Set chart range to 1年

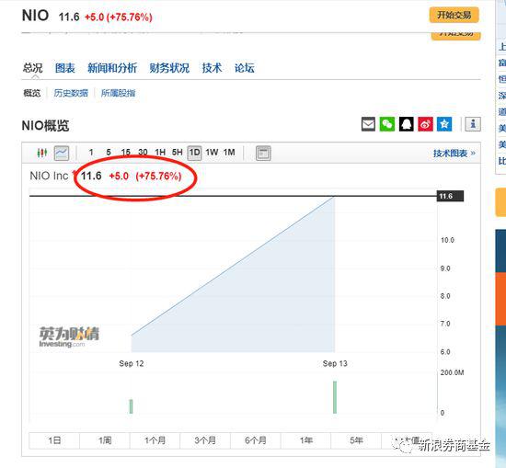point(306,440)
